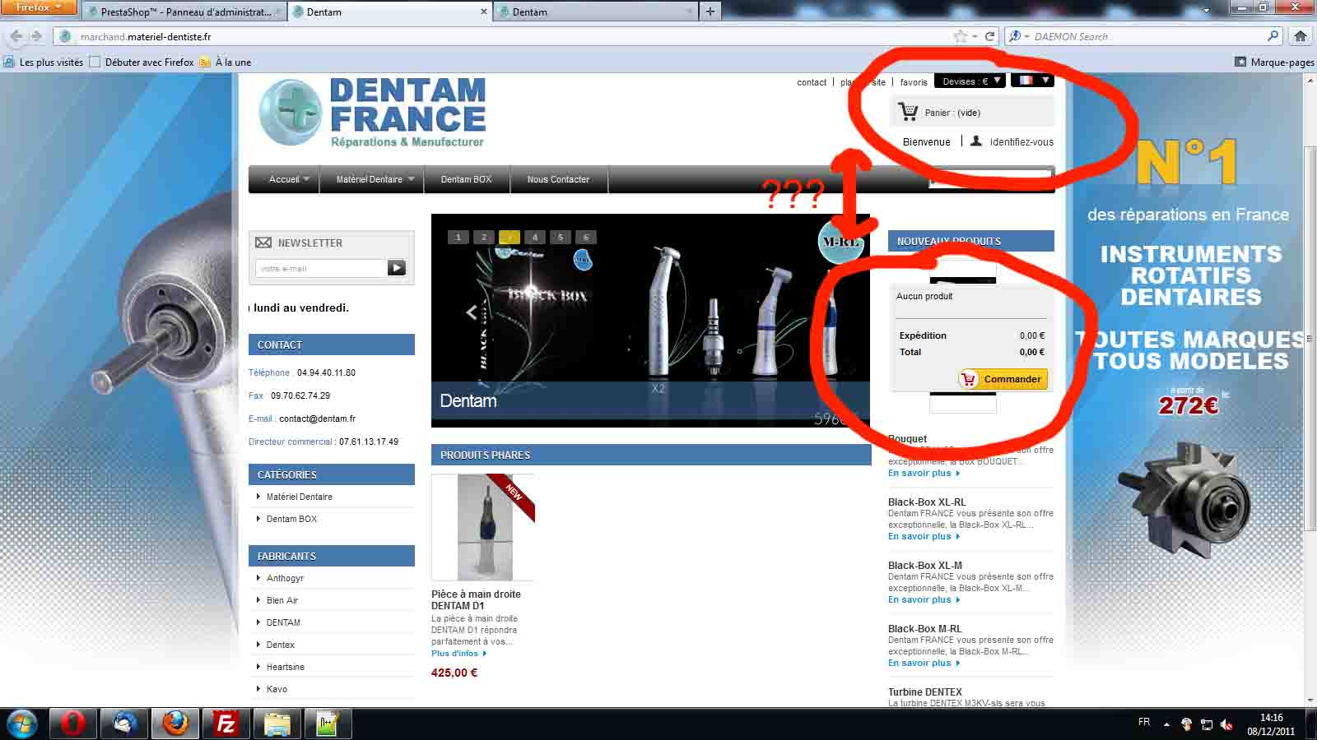The width and height of the screenshot is (1317, 740).
Task: Open the Matériel Dentaire category in the sidebar
Action: (300, 497)
